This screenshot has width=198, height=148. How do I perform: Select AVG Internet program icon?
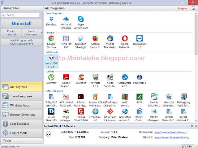coord(125,97)
